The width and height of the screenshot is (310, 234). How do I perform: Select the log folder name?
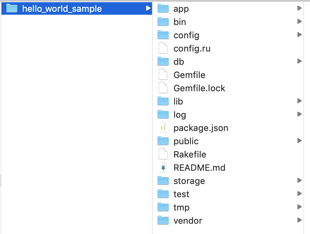point(180,115)
